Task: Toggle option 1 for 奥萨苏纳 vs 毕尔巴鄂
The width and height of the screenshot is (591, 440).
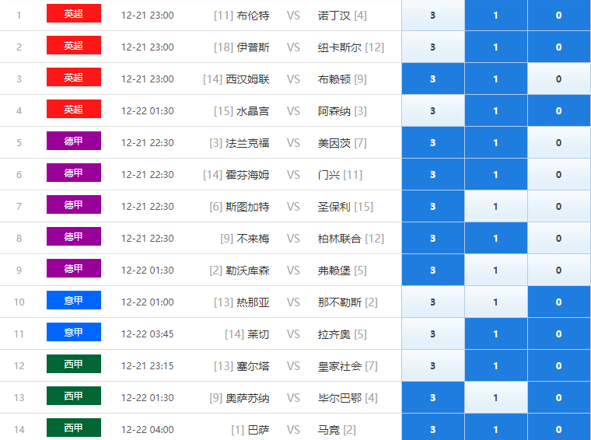Action: (x=496, y=397)
